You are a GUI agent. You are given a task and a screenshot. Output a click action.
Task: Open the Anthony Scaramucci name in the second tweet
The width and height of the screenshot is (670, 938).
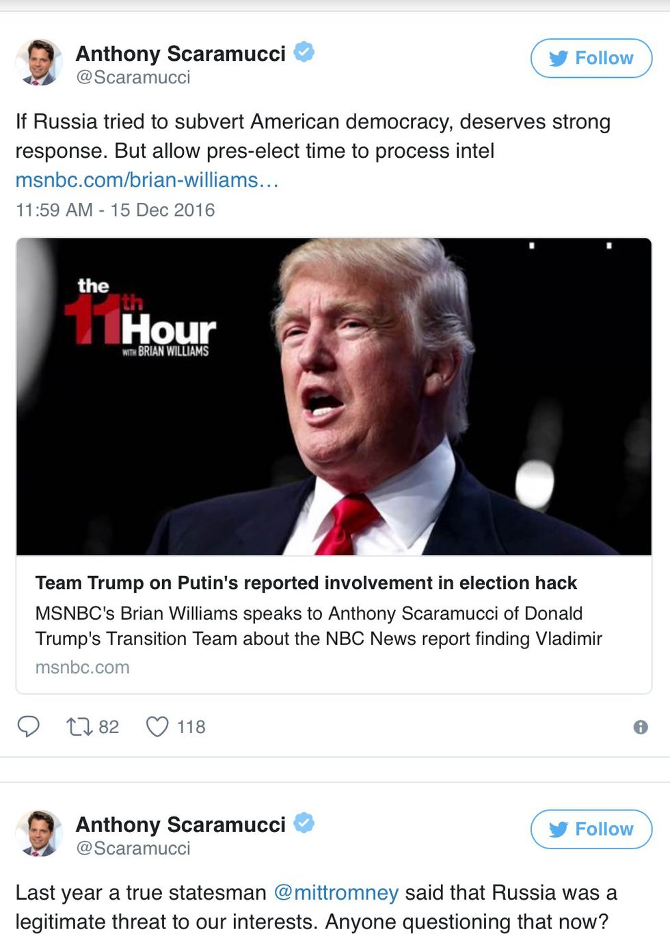click(180, 825)
